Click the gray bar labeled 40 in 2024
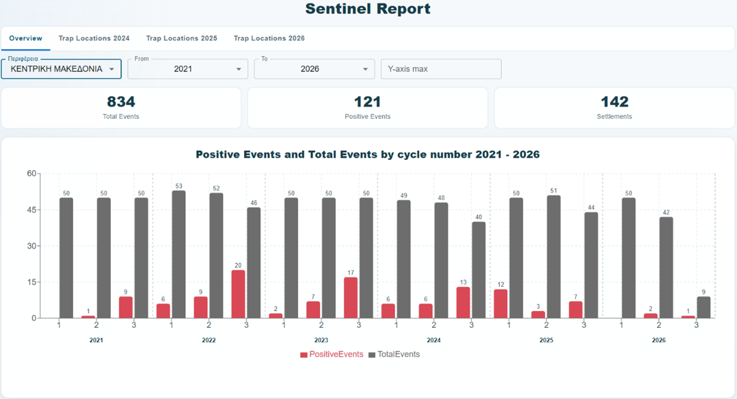The height and width of the screenshot is (399, 737). tap(478, 270)
